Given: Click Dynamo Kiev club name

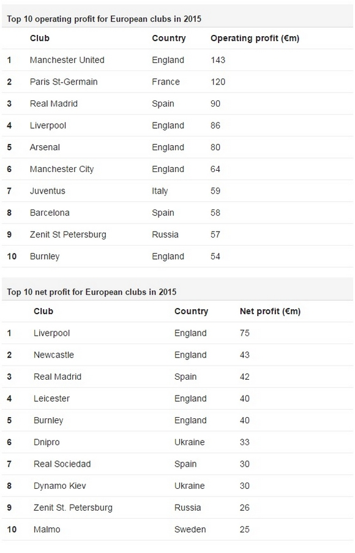Looking at the screenshot, I should click(59, 486).
